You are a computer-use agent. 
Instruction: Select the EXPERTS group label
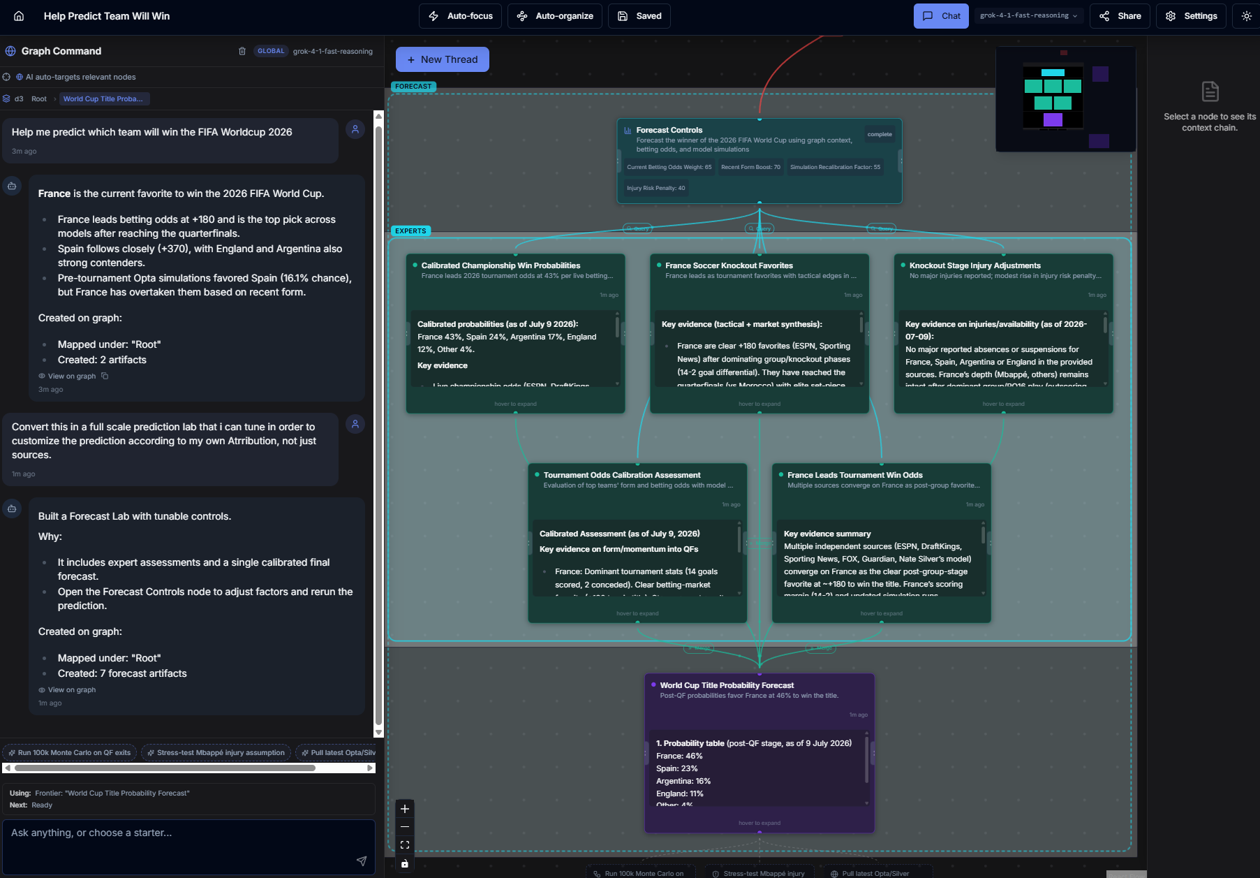pos(410,231)
